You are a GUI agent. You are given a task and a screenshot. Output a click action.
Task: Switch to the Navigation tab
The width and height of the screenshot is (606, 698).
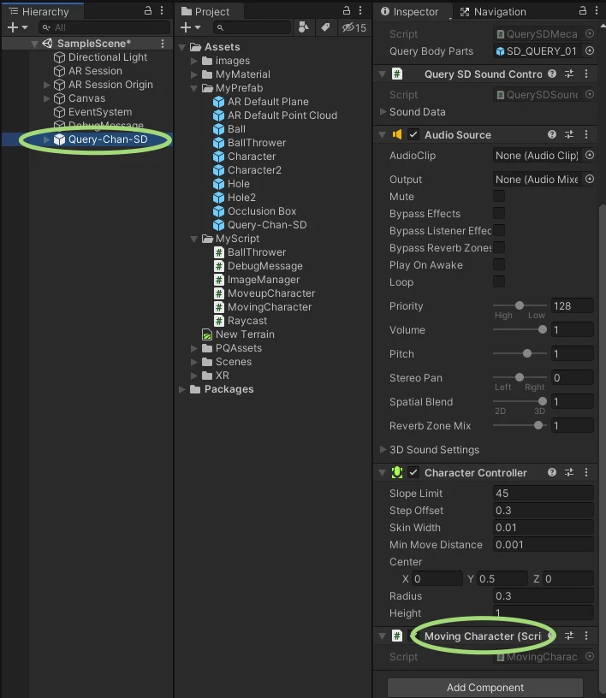tap(493, 12)
